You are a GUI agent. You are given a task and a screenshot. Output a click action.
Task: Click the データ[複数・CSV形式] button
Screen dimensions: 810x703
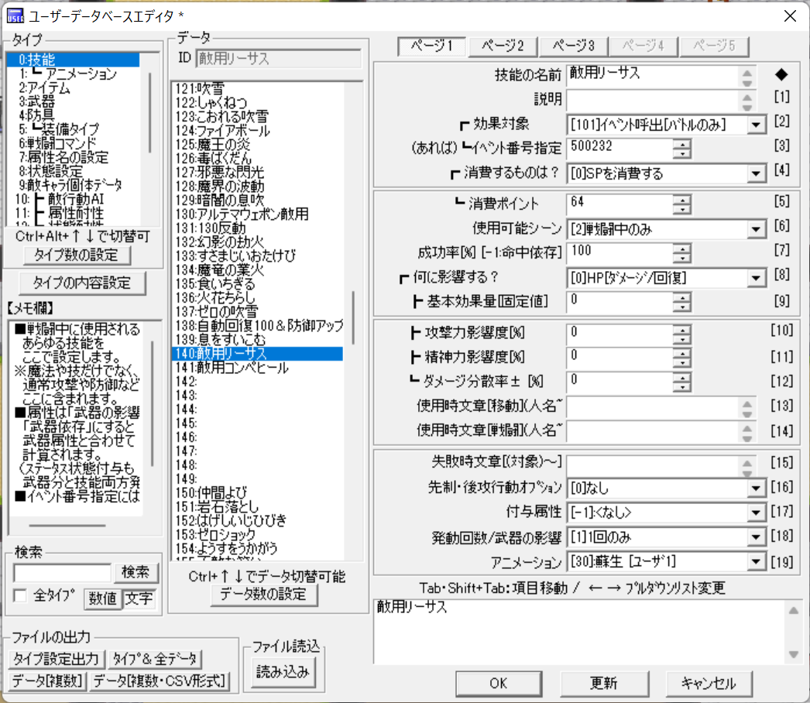[x=160, y=681]
